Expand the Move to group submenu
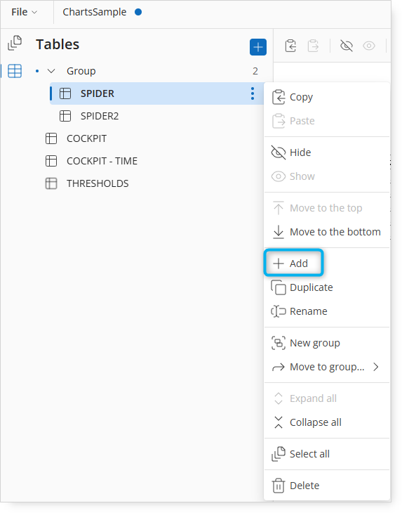402x513 pixels. tap(327, 367)
